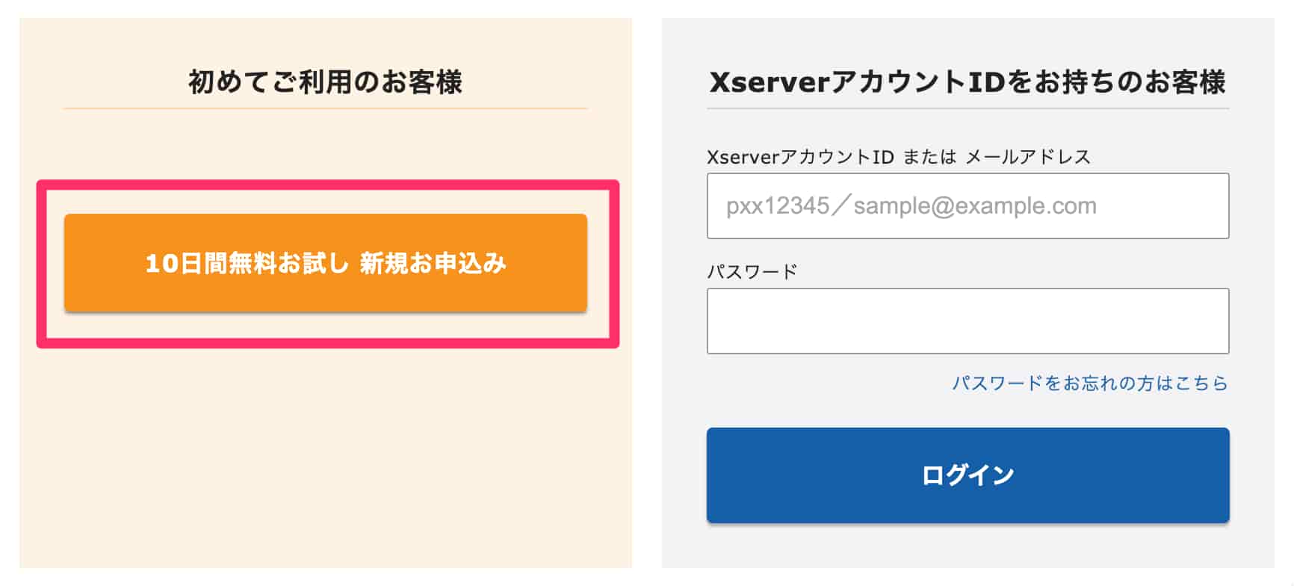This screenshot has height=586, width=1294.
Task: Click the blue ログイン button
Action: point(968,475)
